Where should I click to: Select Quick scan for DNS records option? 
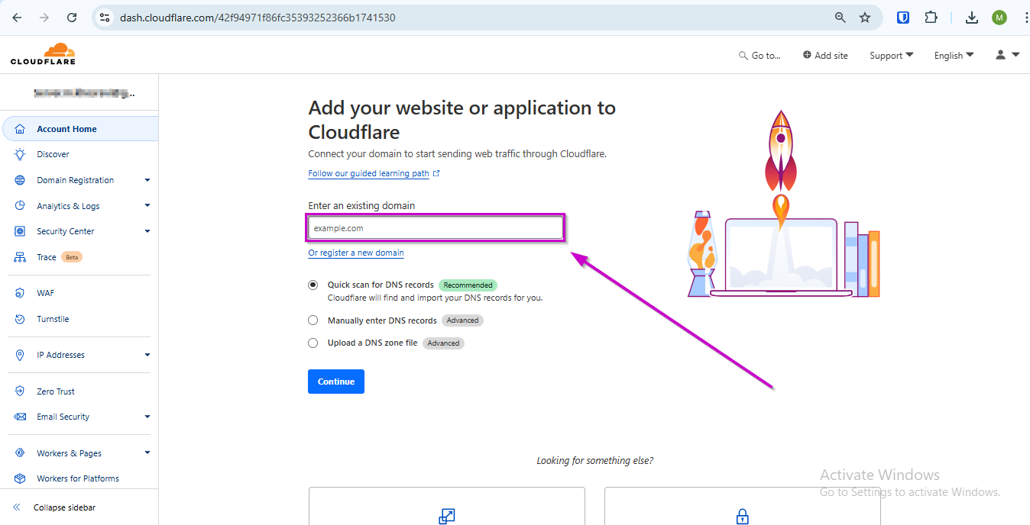[313, 285]
